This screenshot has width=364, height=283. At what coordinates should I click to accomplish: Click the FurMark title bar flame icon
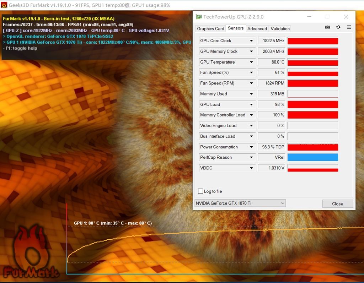(4, 5)
